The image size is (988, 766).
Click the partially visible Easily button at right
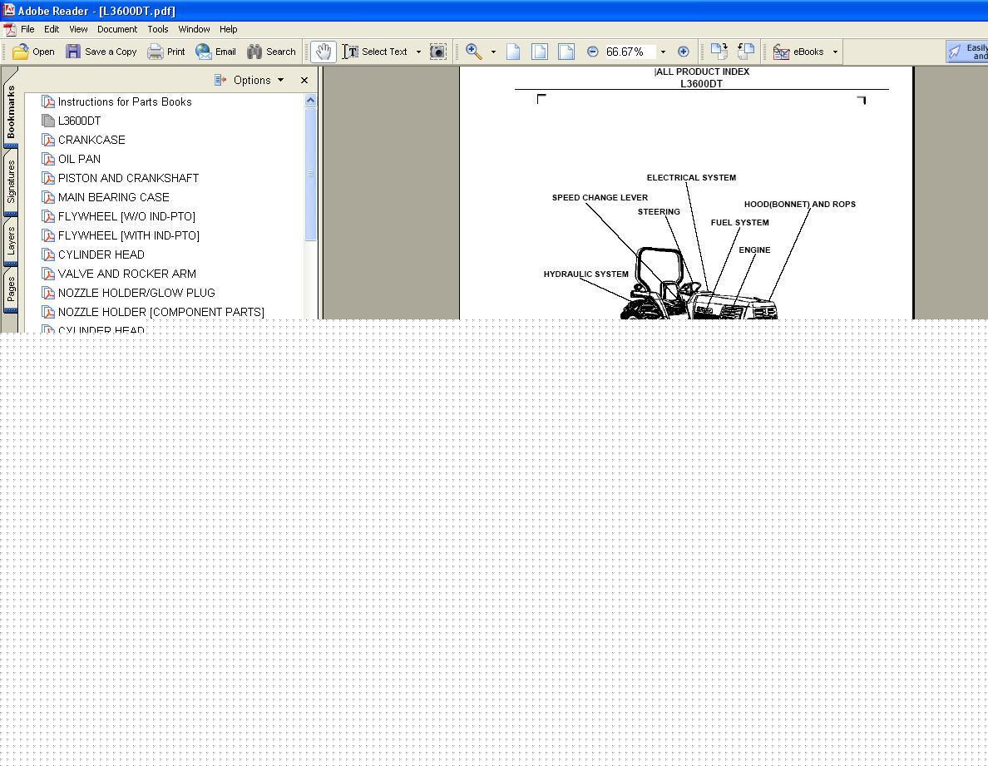coord(967,52)
